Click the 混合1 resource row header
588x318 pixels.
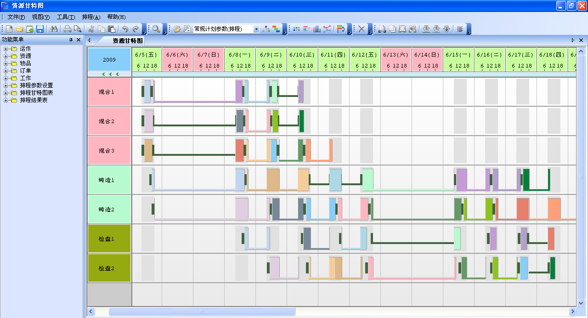coord(109,92)
